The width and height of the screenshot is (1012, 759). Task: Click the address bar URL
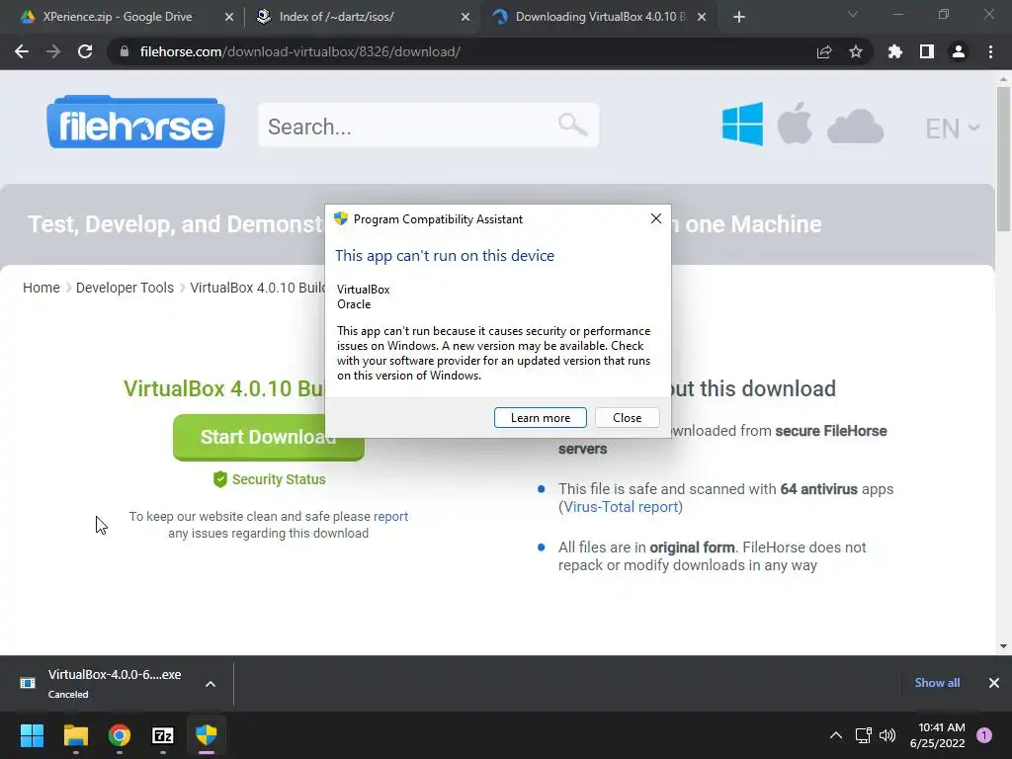click(x=300, y=51)
